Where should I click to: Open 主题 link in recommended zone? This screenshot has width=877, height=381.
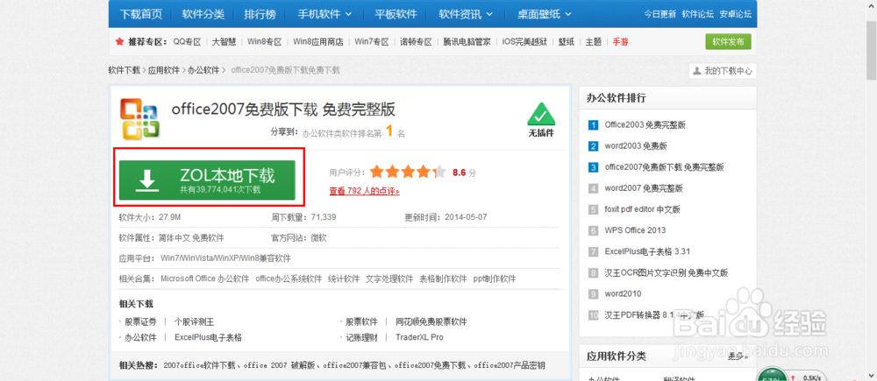(594, 42)
